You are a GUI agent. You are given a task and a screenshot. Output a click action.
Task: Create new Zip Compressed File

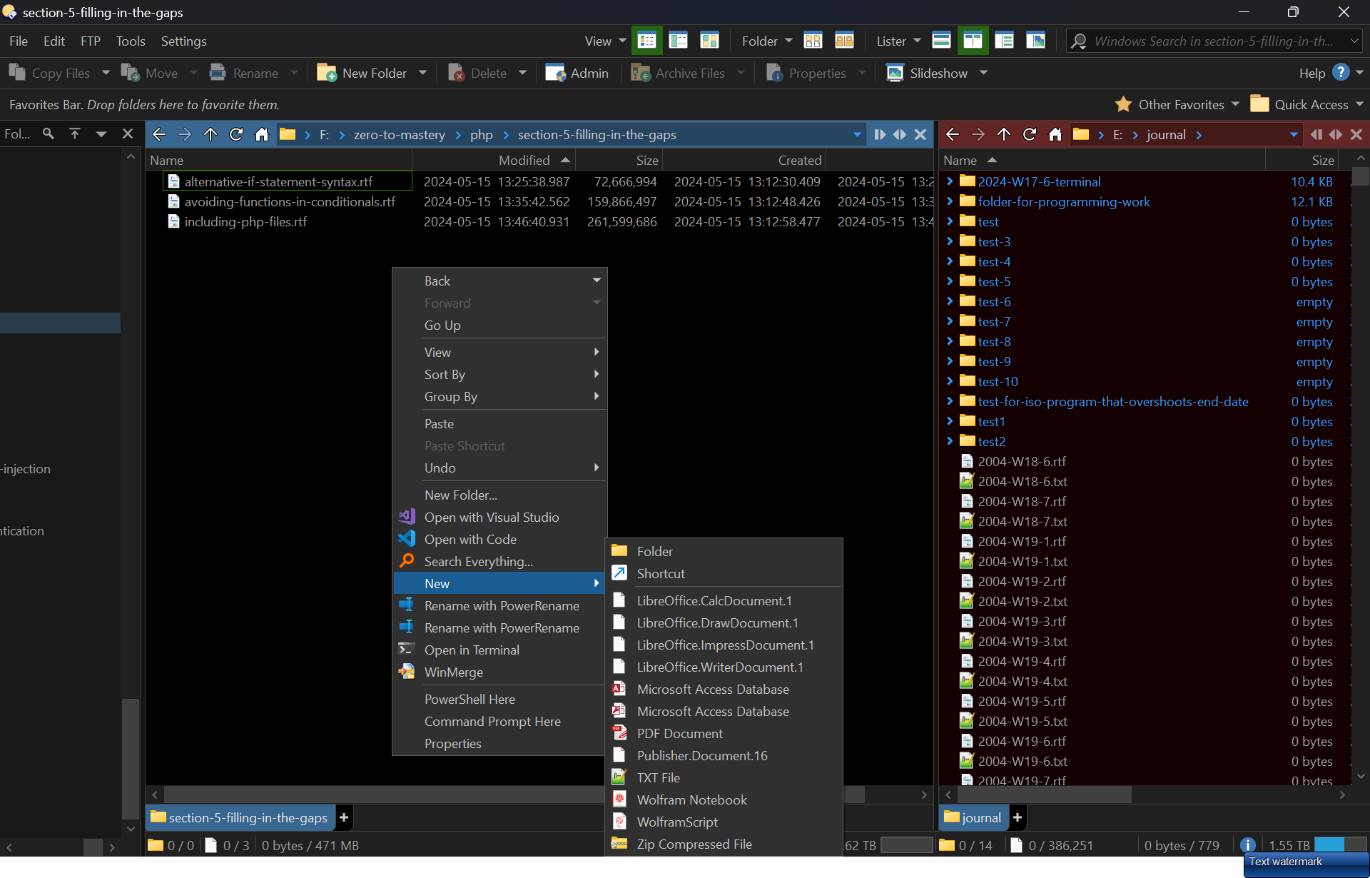724,844
